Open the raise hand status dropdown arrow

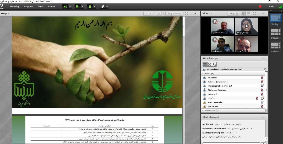pos(107,7)
